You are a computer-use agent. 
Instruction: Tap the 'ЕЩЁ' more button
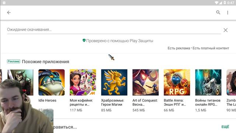[x=225, y=127]
